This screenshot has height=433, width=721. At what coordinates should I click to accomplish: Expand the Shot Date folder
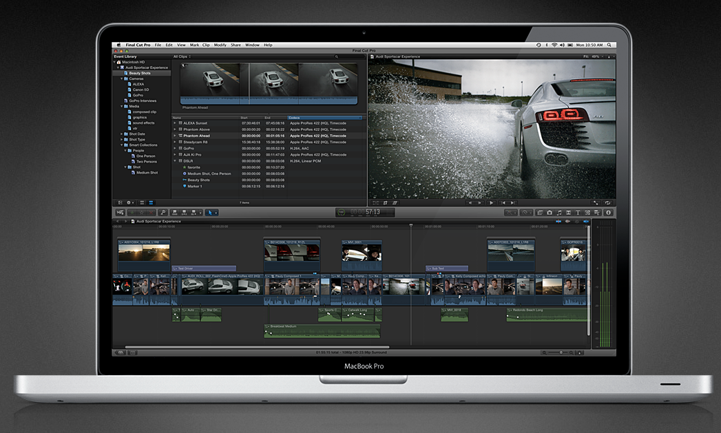122,134
